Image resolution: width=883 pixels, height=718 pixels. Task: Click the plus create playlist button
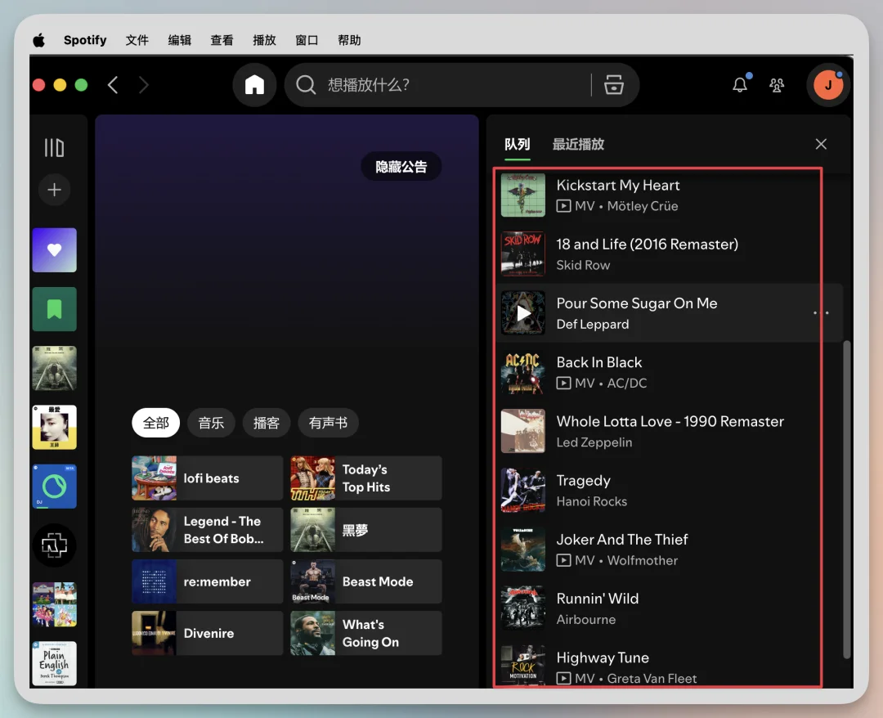pyautogui.click(x=54, y=190)
